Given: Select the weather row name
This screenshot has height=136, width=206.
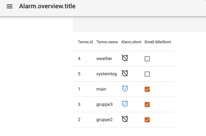Looking at the screenshot, I should 104,59.
